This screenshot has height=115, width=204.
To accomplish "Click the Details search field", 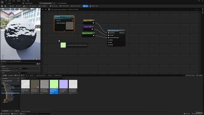I will (x=18, y=64).
